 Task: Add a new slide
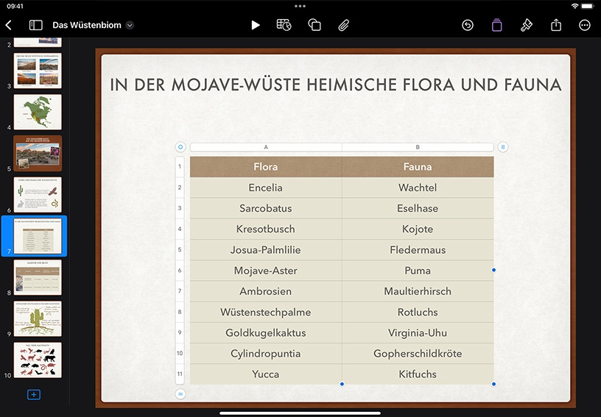pyautogui.click(x=34, y=394)
